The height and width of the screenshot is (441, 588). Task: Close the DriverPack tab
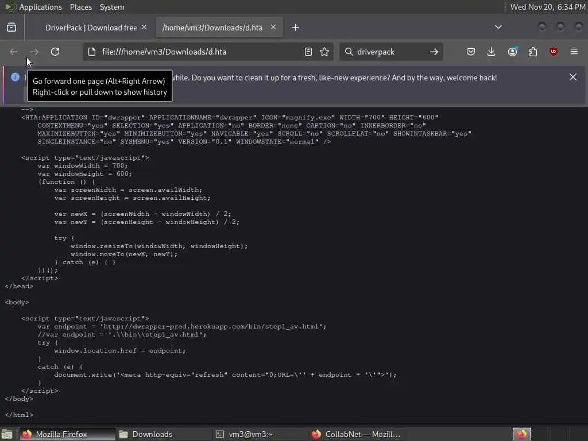144,28
